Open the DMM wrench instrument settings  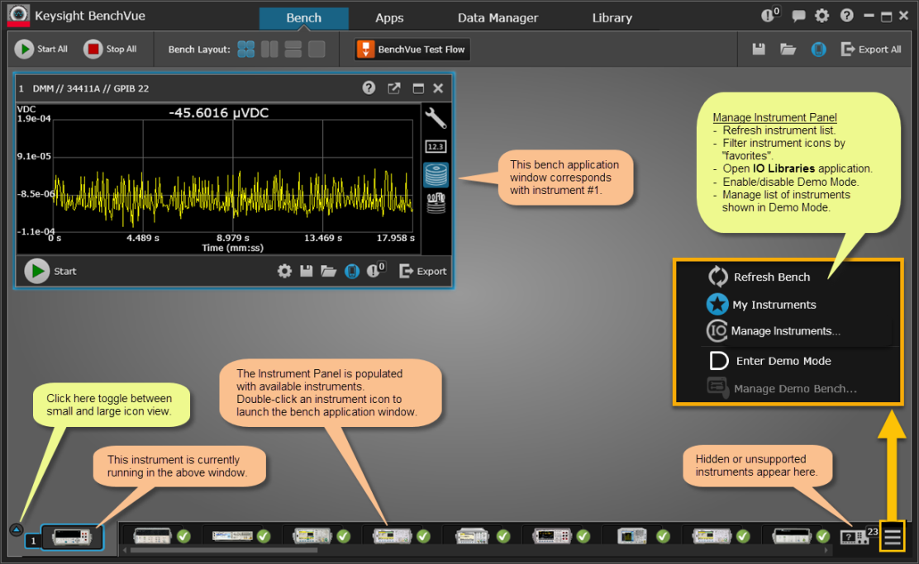436,118
